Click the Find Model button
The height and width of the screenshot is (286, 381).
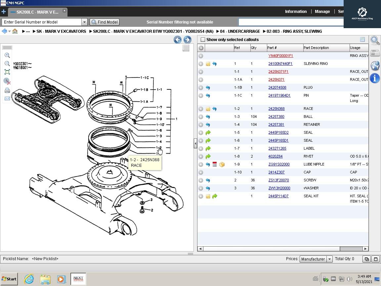104,22
